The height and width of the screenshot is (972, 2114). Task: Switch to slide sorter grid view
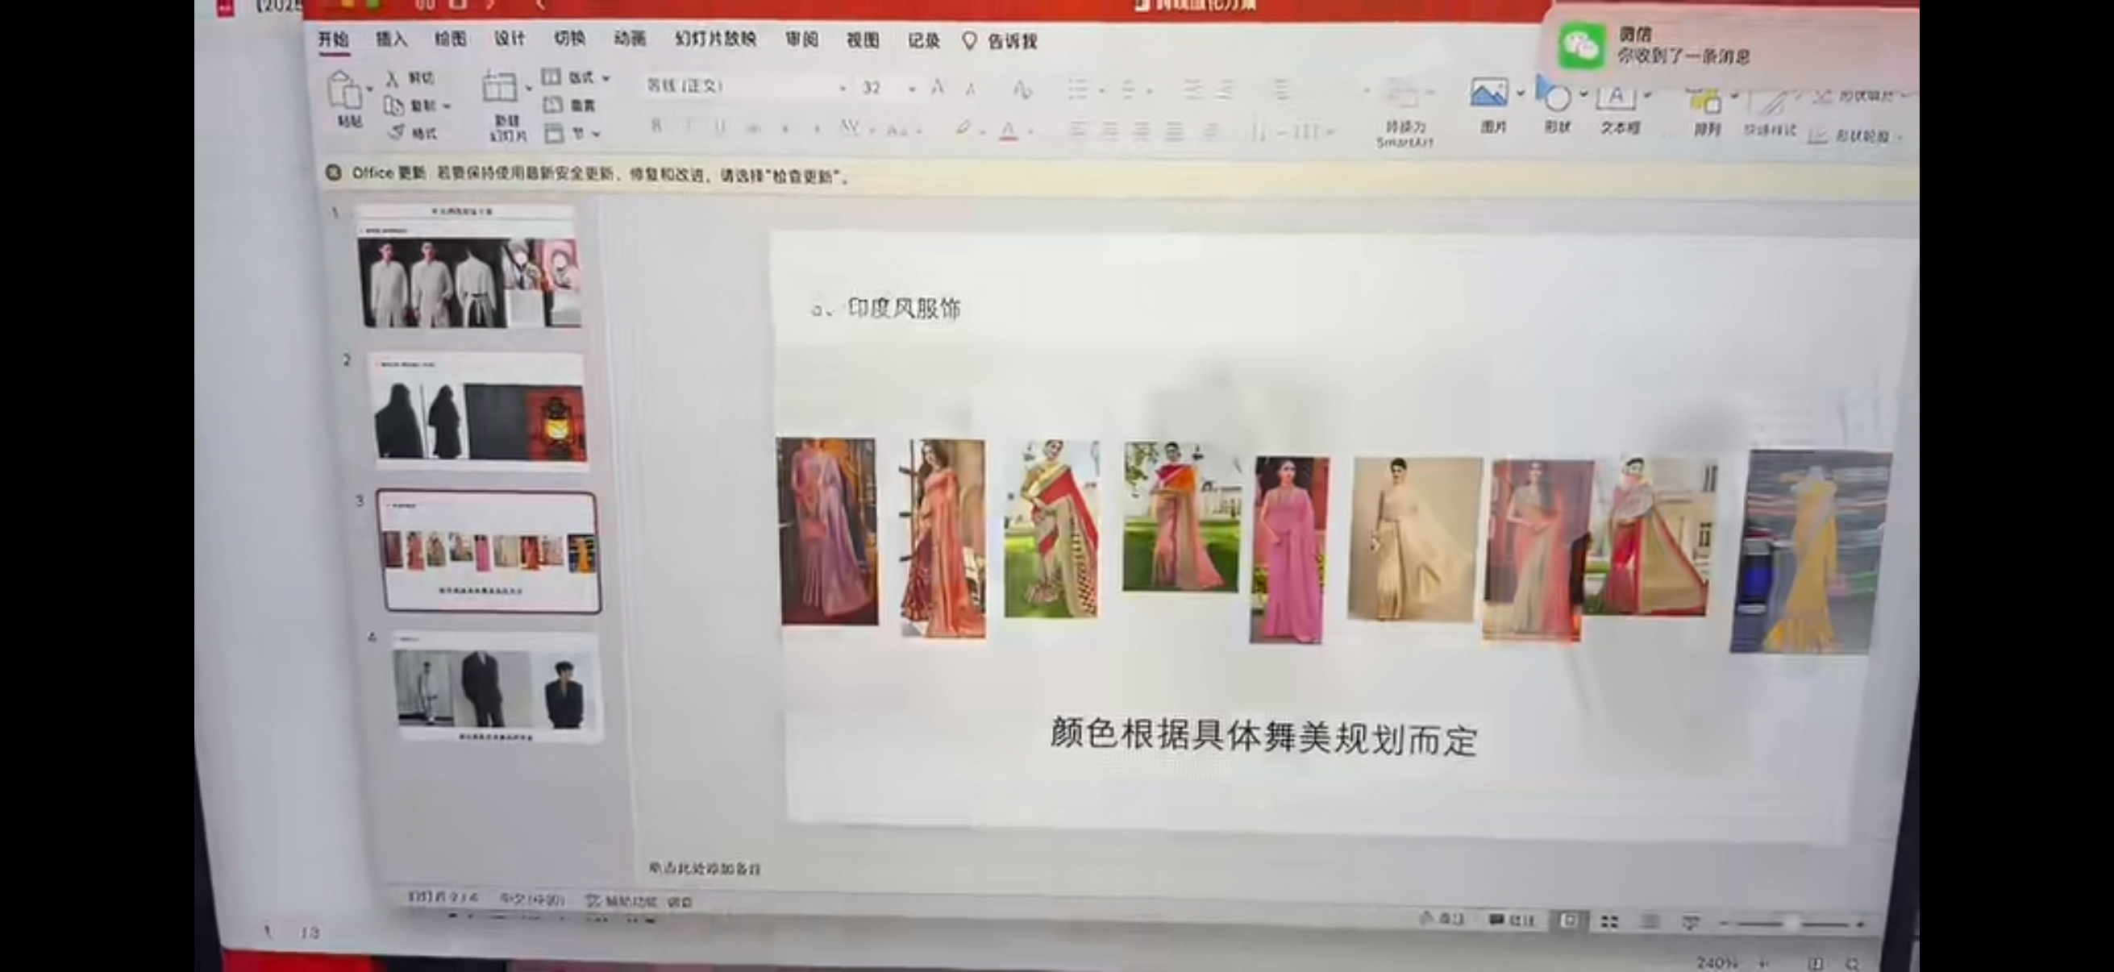(1609, 922)
